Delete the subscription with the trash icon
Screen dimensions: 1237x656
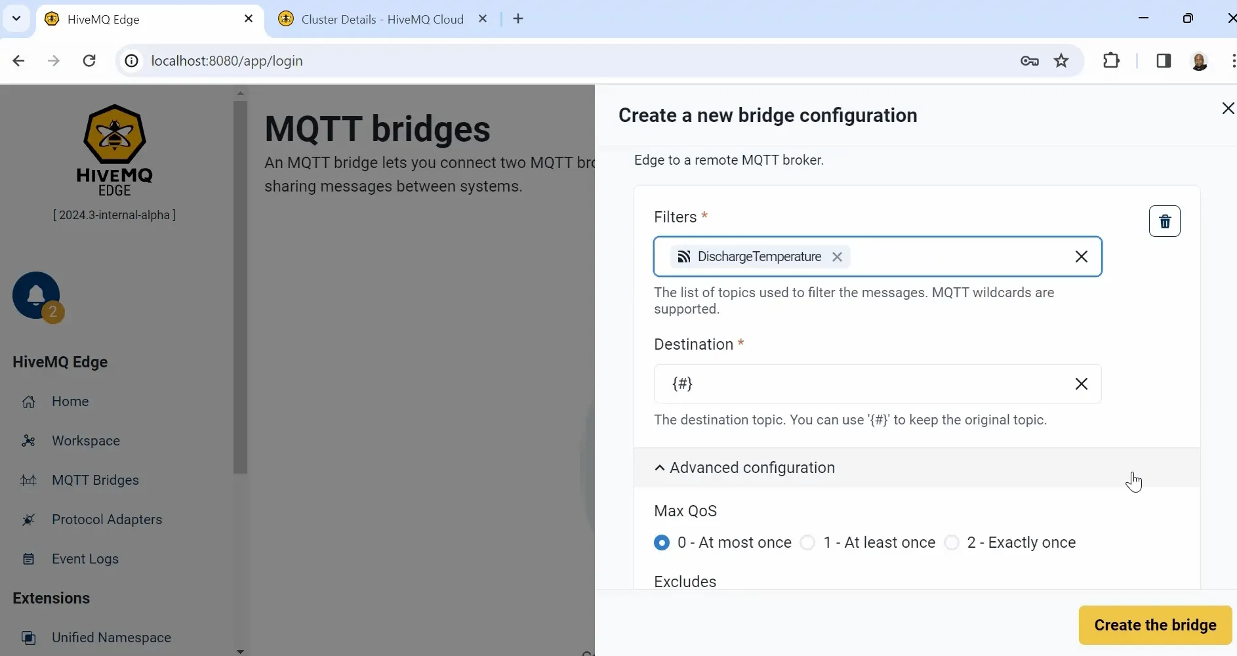[x=1164, y=221]
